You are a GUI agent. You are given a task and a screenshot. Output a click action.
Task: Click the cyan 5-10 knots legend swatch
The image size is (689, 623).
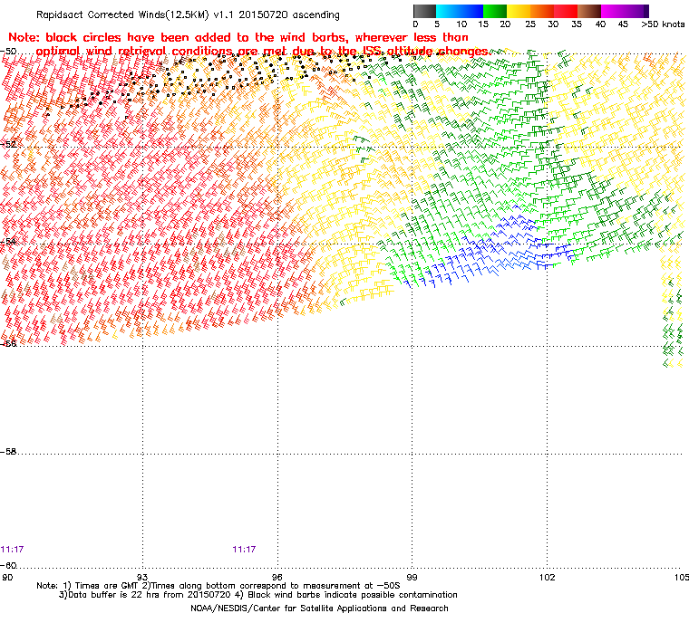[448, 11]
